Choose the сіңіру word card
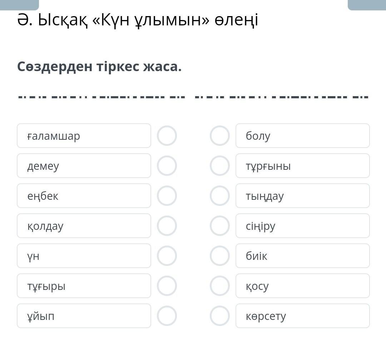The image size is (386, 346). click(x=302, y=226)
